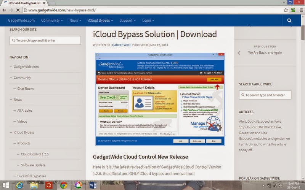Click iCloud Bypass Solution | Download heading

pyautogui.click(x=155, y=34)
